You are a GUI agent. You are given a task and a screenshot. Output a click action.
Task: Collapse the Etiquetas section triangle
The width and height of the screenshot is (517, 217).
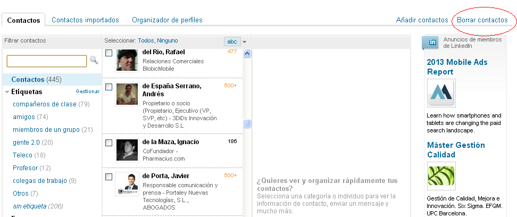point(7,92)
